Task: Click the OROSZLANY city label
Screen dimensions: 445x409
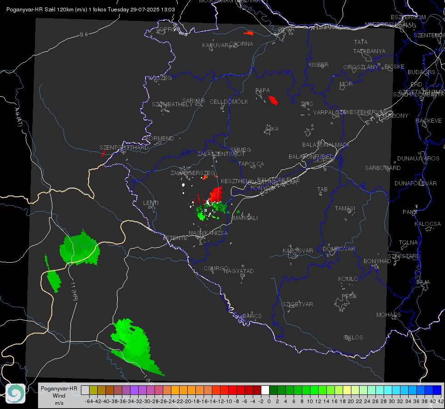Action: pos(361,67)
